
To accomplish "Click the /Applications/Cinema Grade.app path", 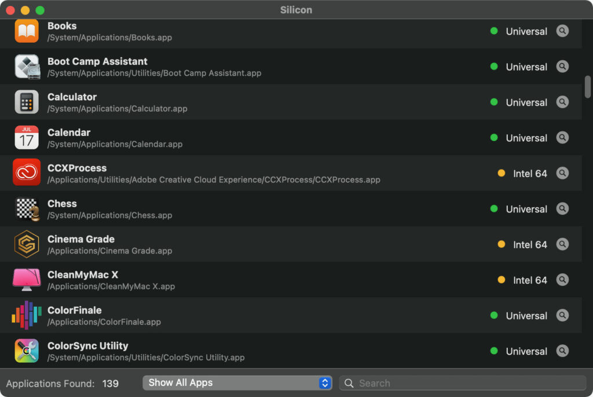I will (109, 251).
